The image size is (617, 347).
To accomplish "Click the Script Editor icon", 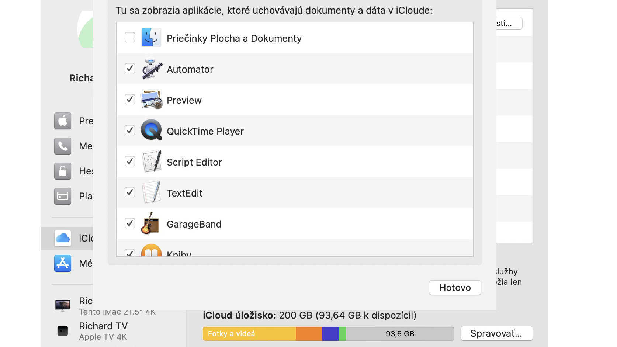I will 152,161.
